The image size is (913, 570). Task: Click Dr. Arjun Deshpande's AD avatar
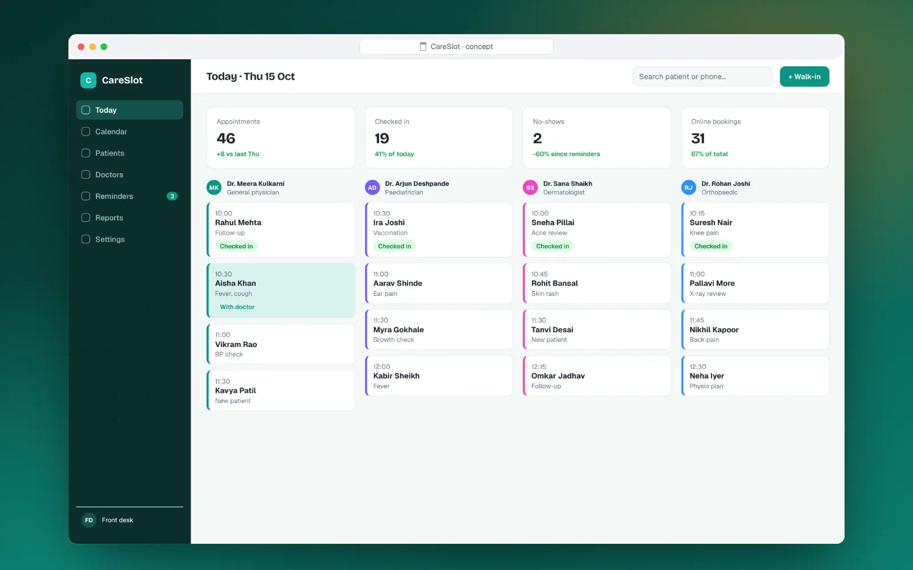click(x=372, y=188)
